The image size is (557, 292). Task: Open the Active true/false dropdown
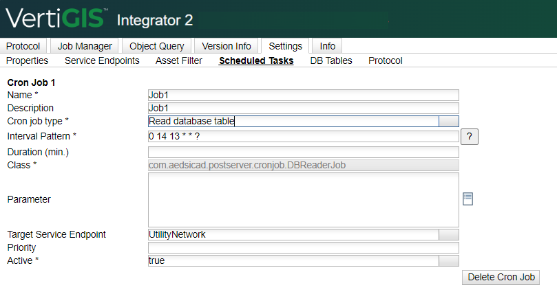click(x=449, y=261)
